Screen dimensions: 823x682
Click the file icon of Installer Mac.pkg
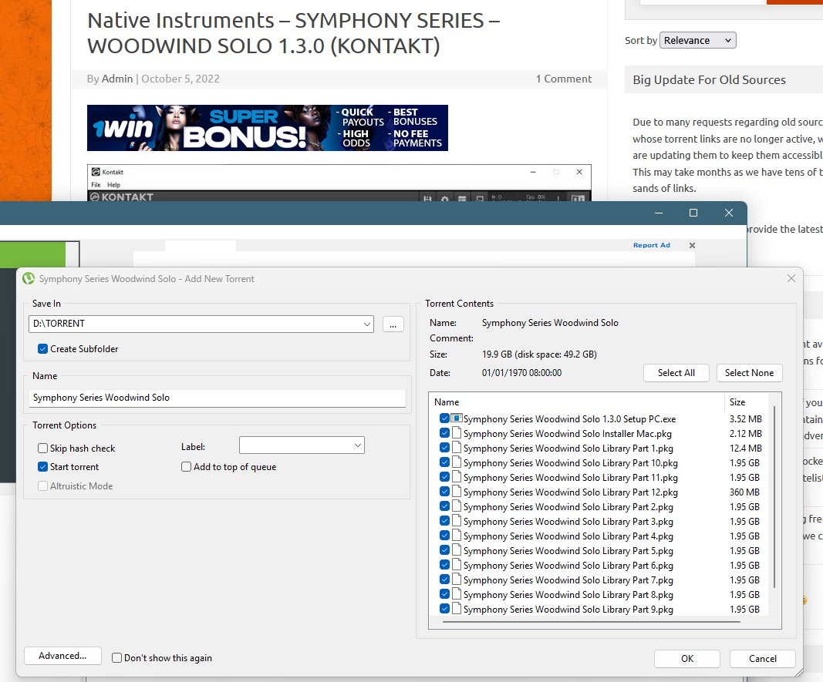click(x=457, y=433)
